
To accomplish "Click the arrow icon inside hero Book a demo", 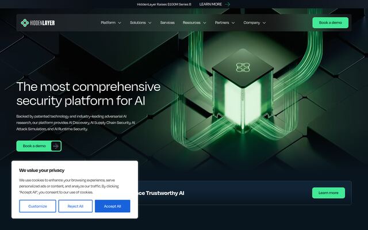I will pos(56,146).
